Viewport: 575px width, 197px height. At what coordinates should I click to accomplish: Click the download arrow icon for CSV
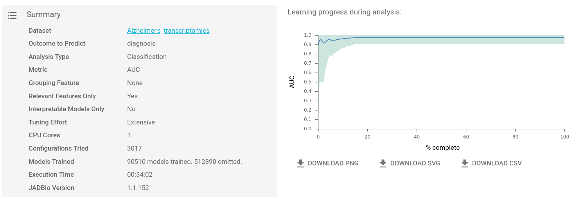pos(465,163)
